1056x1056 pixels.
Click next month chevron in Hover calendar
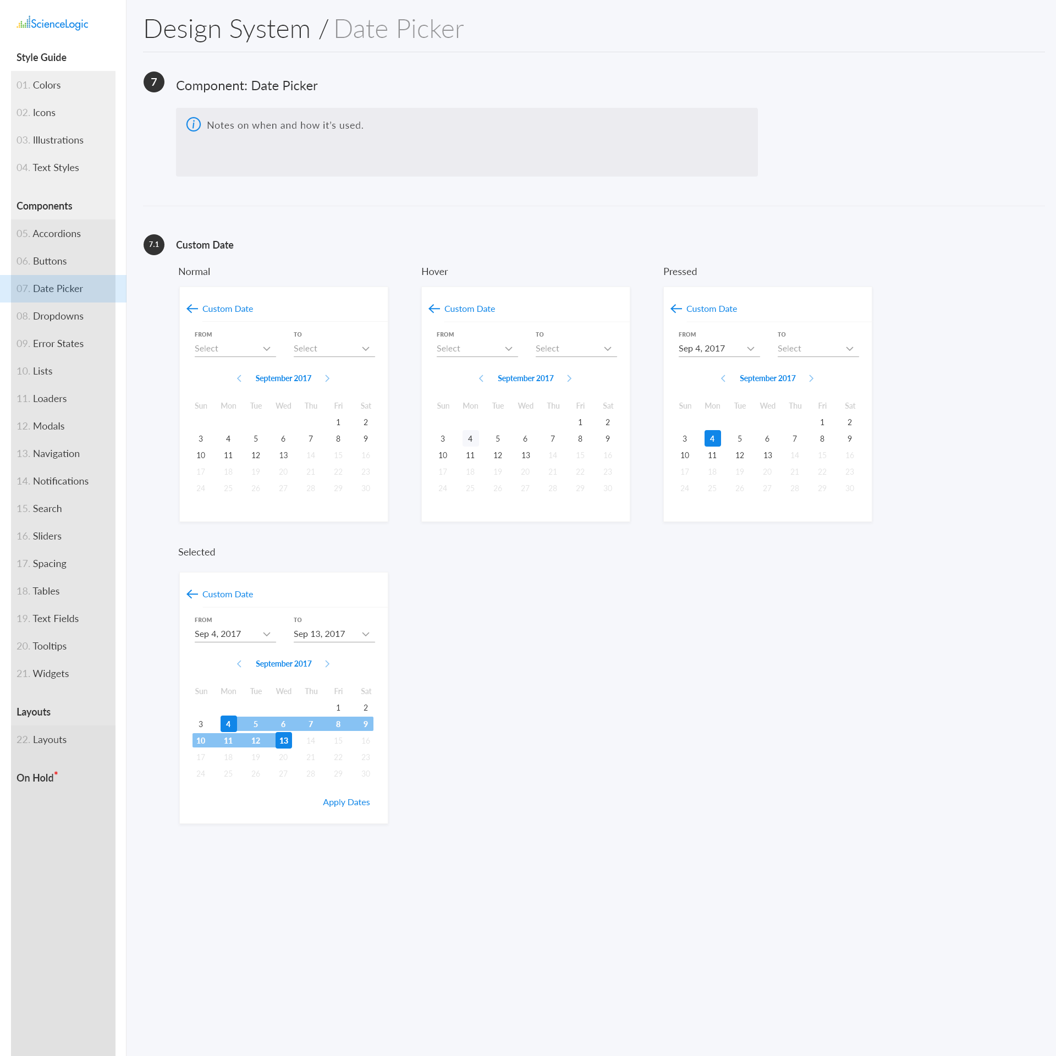pos(569,378)
